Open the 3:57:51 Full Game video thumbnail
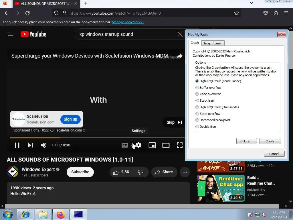Image resolution: width=293 pixels, height=220 pixels. click(x=221, y=166)
